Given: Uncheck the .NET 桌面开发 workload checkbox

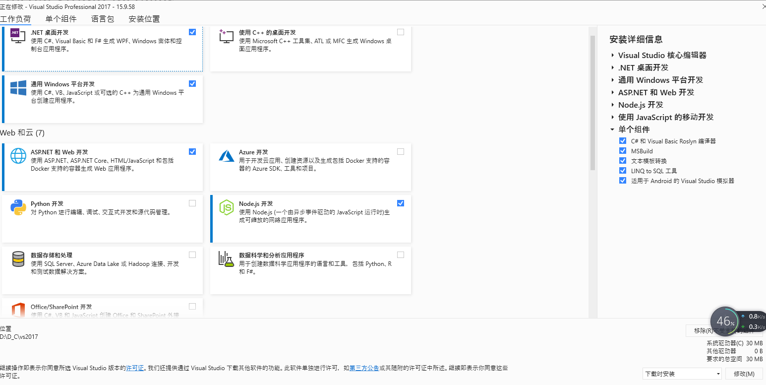Looking at the screenshot, I should (x=192, y=32).
